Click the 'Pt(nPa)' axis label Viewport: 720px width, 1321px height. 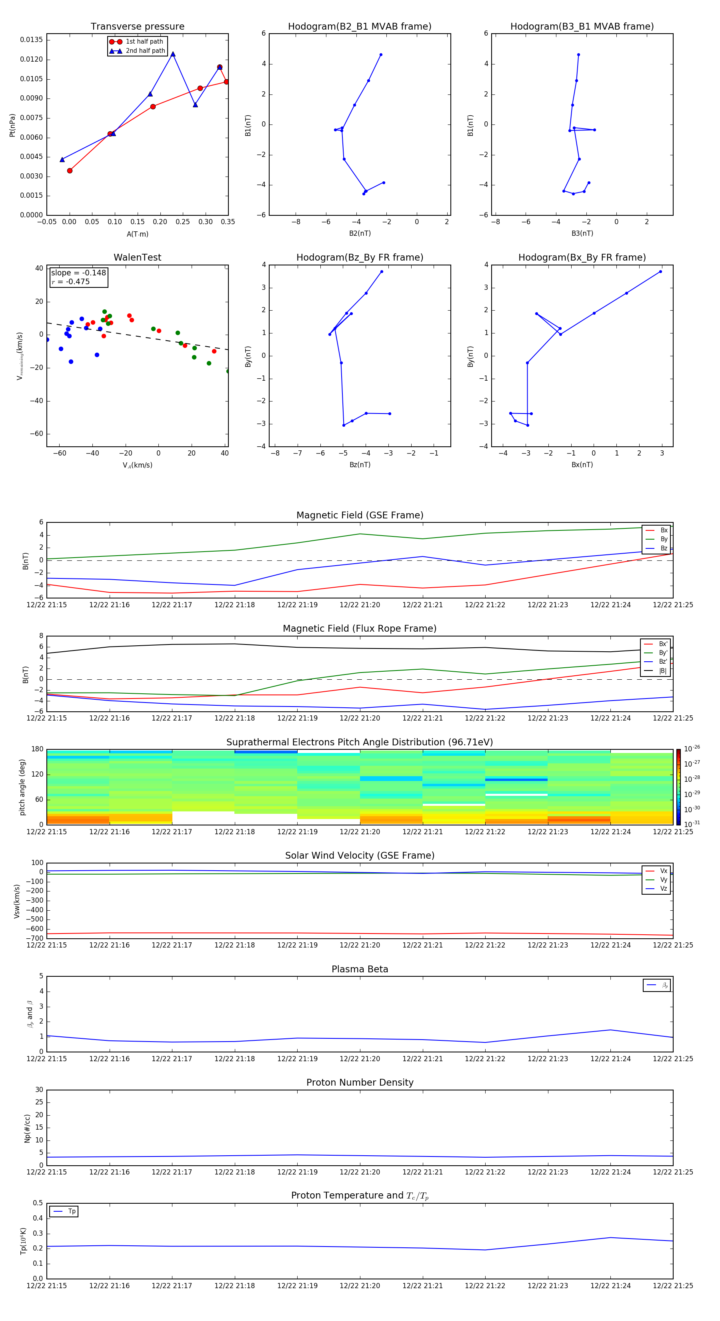click(x=12, y=124)
